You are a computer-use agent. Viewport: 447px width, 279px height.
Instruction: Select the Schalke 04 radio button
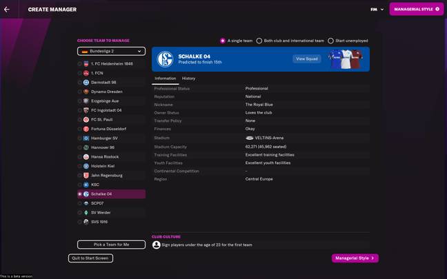pyautogui.click(x=80, y=194)
